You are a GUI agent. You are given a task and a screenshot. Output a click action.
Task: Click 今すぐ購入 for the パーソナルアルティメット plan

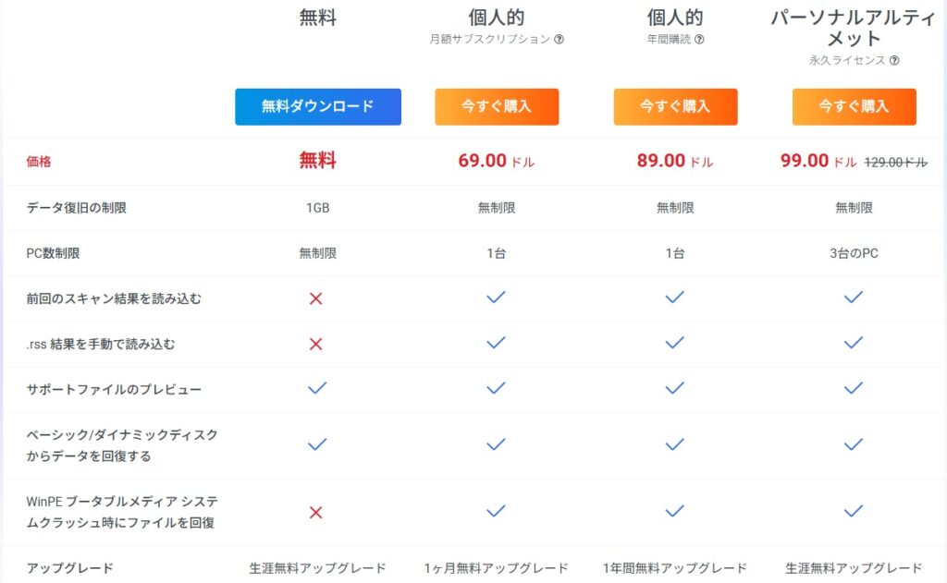pos(854,107)
